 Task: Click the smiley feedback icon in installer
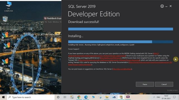click(162, 6)
